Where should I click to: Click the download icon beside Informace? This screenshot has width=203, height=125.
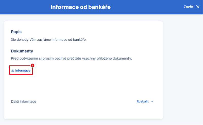[x=13, y=71]
